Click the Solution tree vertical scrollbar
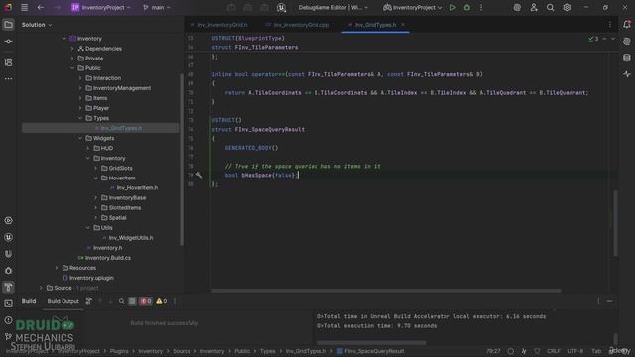 coord(181,160)
